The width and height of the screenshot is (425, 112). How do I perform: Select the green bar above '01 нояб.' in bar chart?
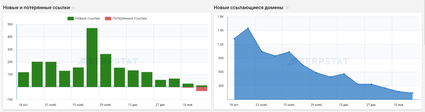click(51, 74)
